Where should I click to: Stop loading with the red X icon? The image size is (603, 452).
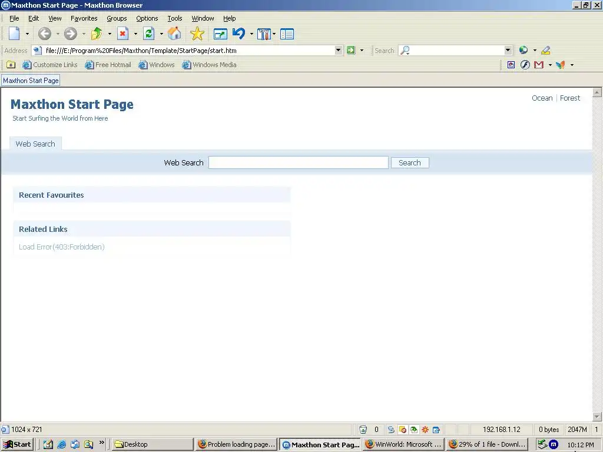click(x=122, y=34)
